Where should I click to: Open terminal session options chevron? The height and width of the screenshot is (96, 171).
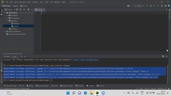pyautogui.click(x=25, y=56)
